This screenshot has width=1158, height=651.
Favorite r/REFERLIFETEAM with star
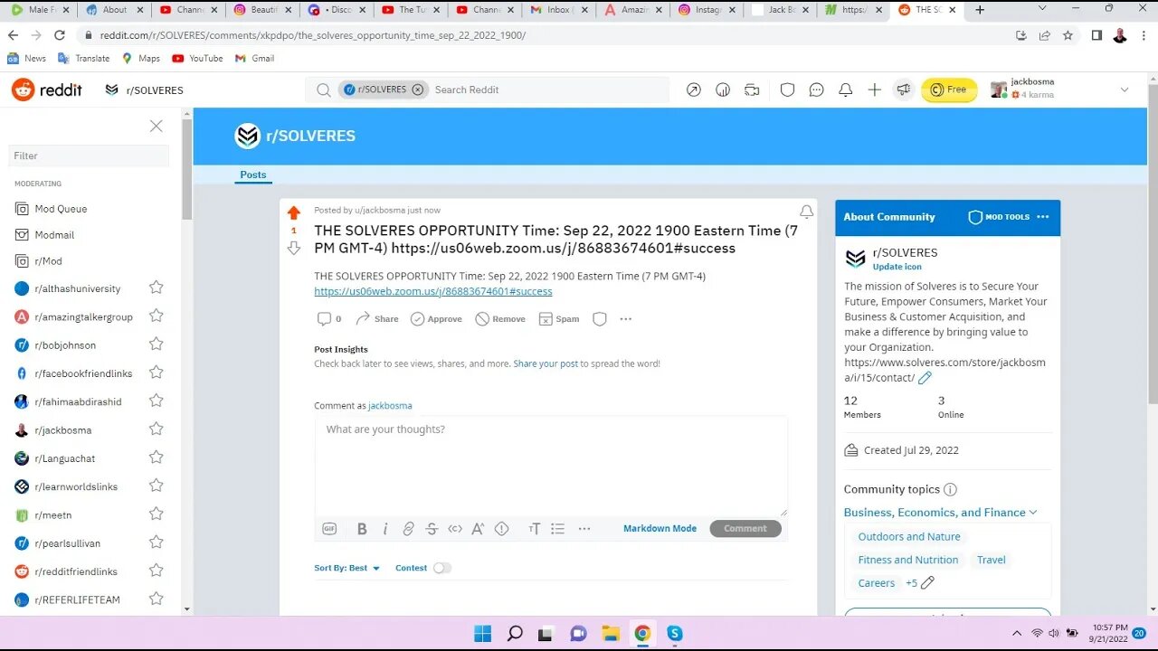tap(157, 598)
